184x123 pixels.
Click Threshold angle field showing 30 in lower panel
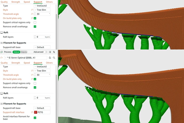(42, 75)
